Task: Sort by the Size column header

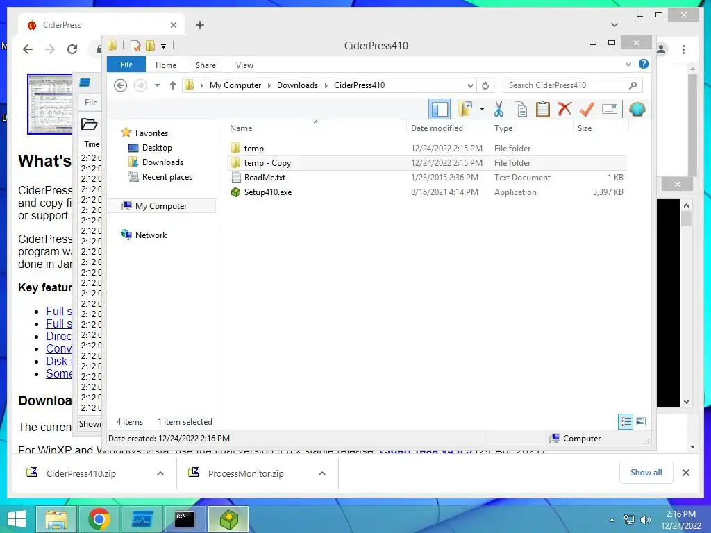Action: pos(601,128)
